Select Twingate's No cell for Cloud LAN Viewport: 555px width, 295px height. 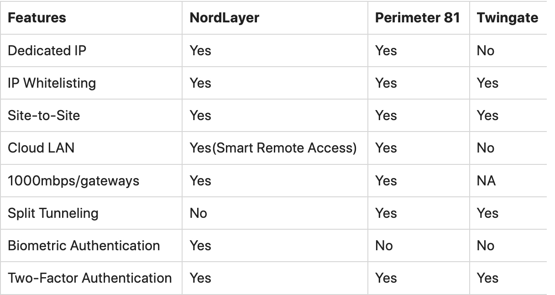point(486,148)
